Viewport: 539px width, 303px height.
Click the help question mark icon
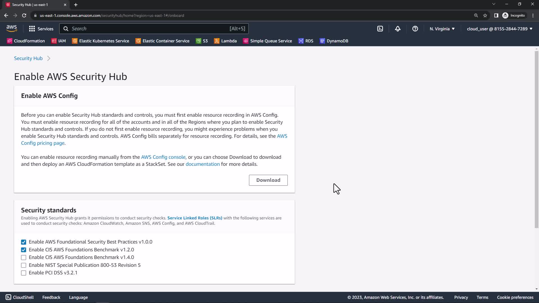[x=415, y=29]
